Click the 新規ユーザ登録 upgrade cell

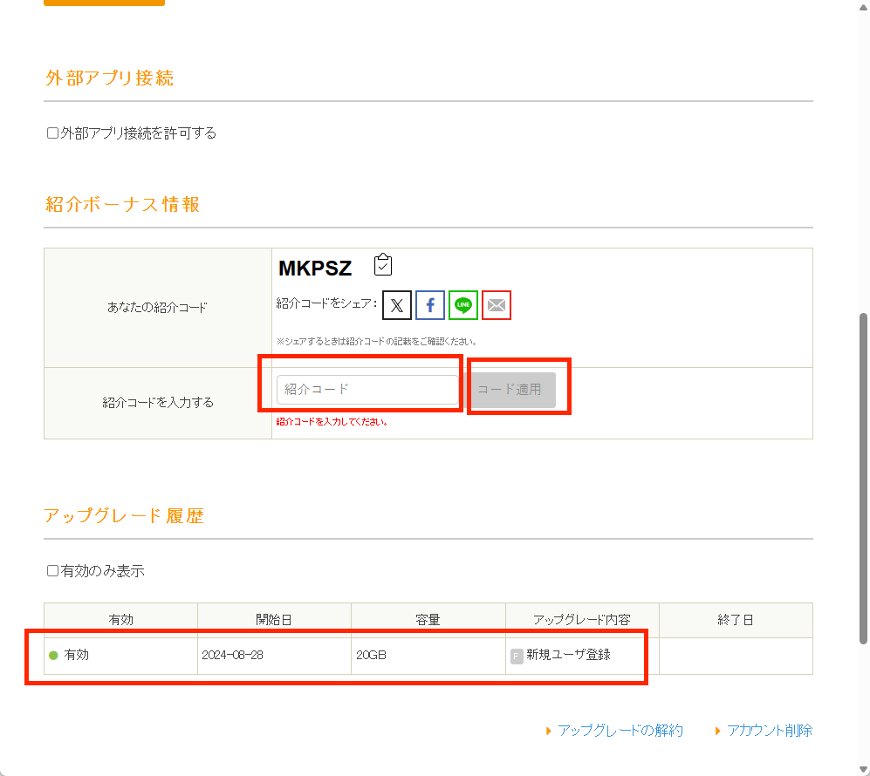coord(583,656)
